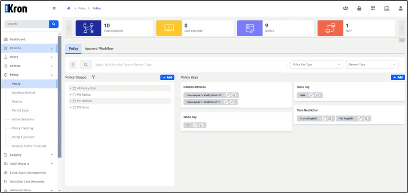Switch to the Approval Workflow tab

coord(99,48)
